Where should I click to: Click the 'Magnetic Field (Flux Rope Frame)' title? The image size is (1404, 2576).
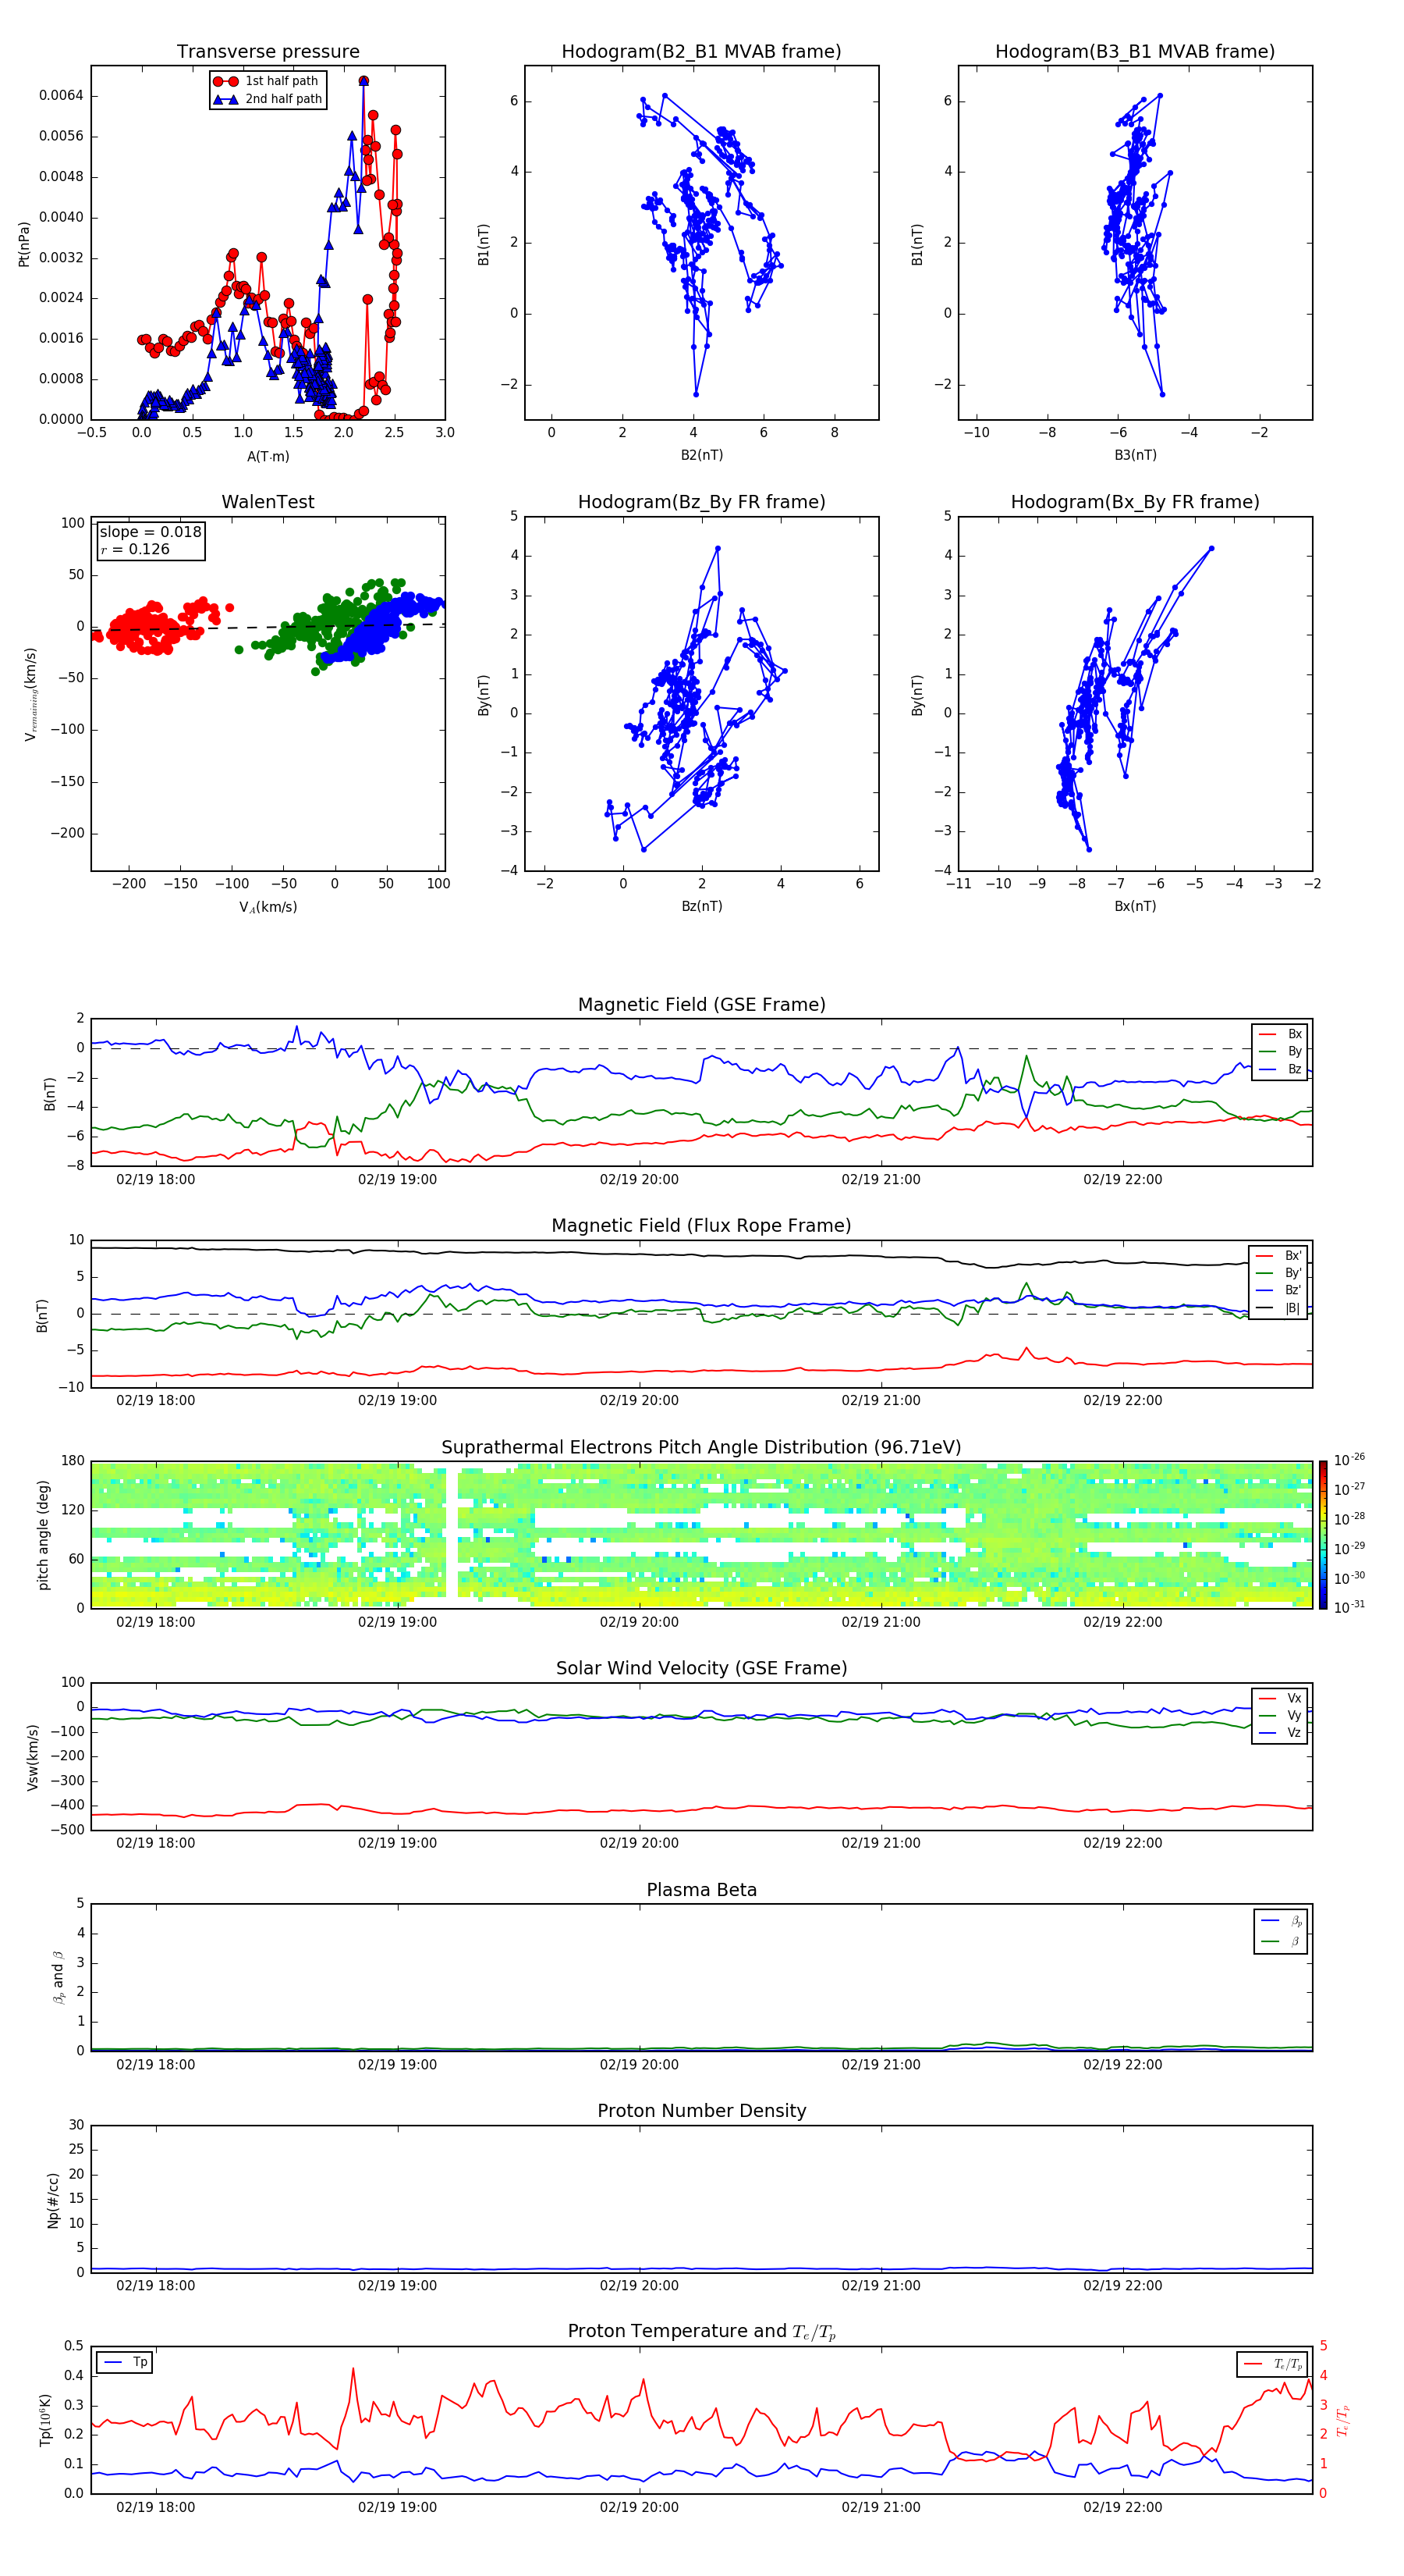[701, 1226]
